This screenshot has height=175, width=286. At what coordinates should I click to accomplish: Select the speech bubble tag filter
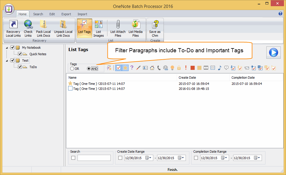coord(226,68)
